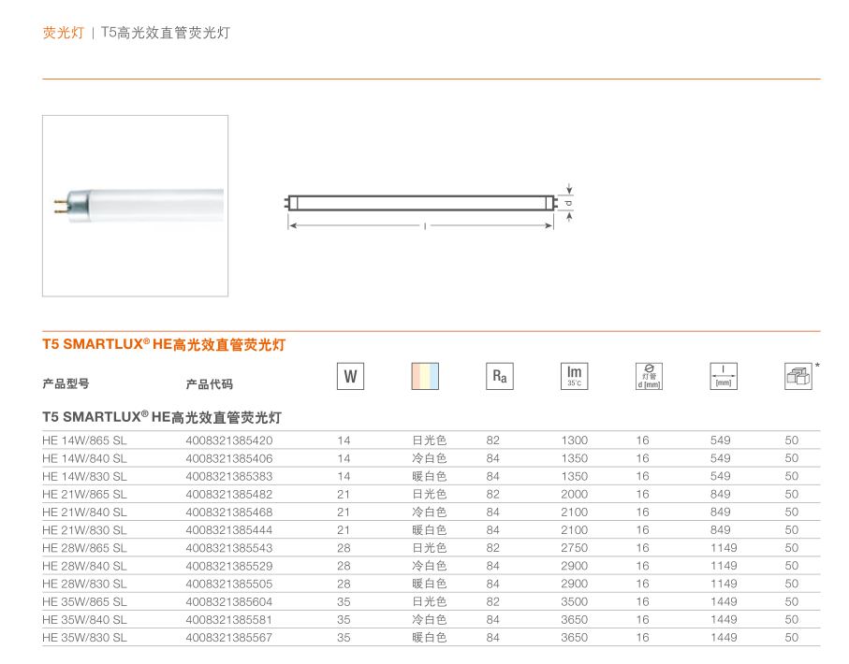Click pack quantity 50 in HE 14W/840 row
The image size is (849, 664).
(792, 458)
